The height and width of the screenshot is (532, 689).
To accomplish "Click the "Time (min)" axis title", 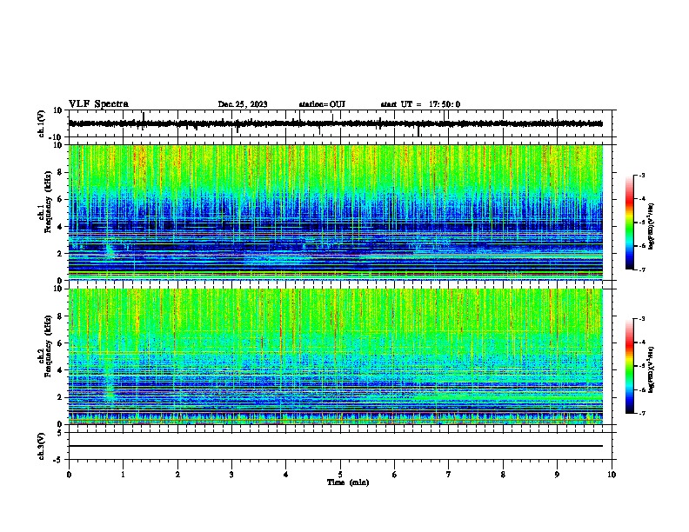I will [348, 482].
